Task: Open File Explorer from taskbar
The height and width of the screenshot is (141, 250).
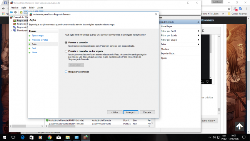Action: click(x=68, y=137)
